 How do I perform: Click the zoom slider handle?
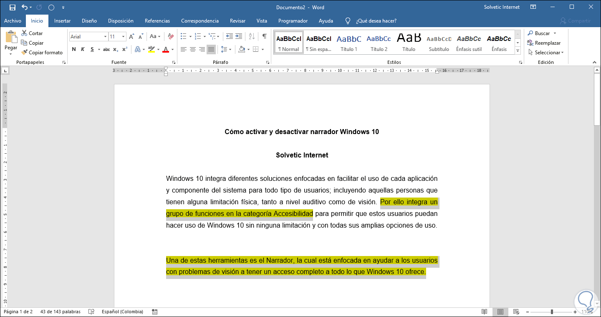point(552,312)
